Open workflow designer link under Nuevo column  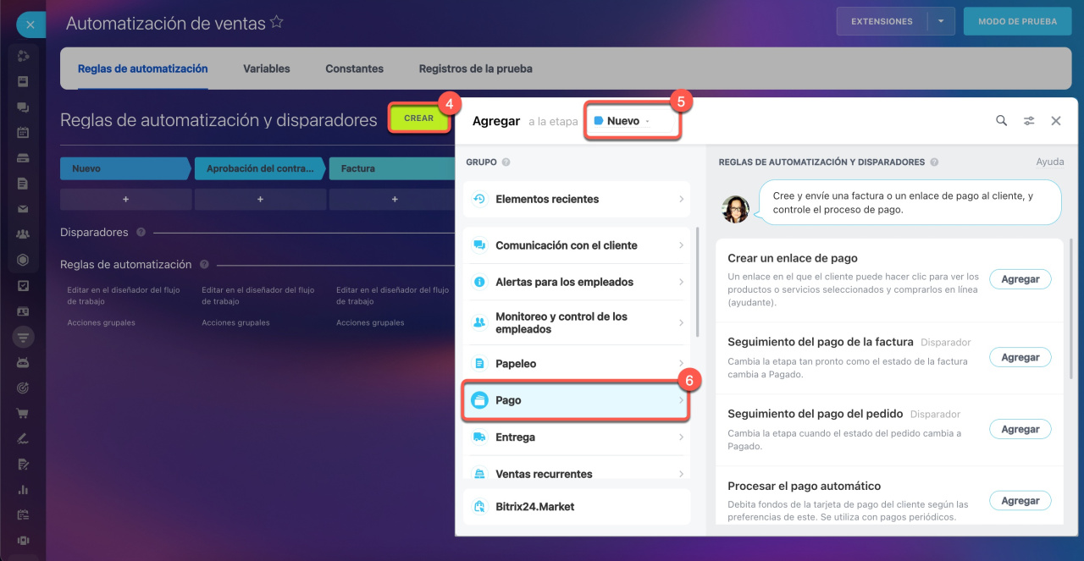click(x=124, y=295)
